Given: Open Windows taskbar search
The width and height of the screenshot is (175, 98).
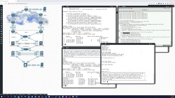Looking at the screenshot, I should coord(5,97).
